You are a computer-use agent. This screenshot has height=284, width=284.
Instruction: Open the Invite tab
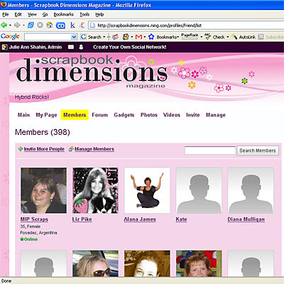tap(193, 115)
